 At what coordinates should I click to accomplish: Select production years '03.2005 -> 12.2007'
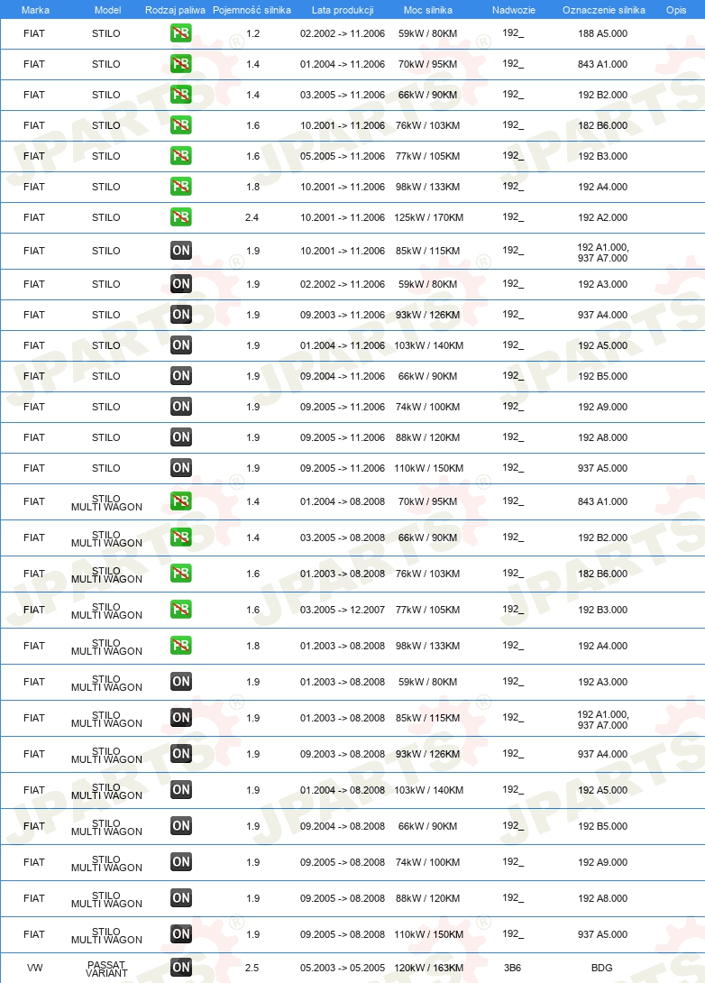click(343, 610)
